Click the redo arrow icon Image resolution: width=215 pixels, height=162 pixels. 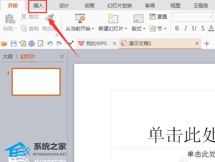coord(59,44)
